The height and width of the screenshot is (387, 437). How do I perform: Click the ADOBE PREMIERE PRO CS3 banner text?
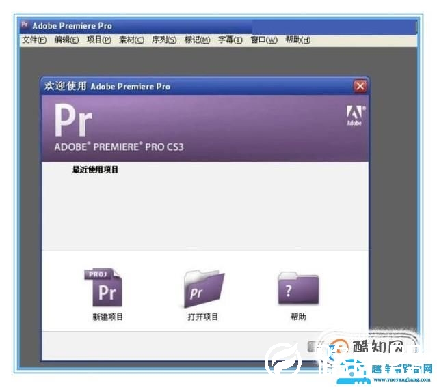point(119,147)
